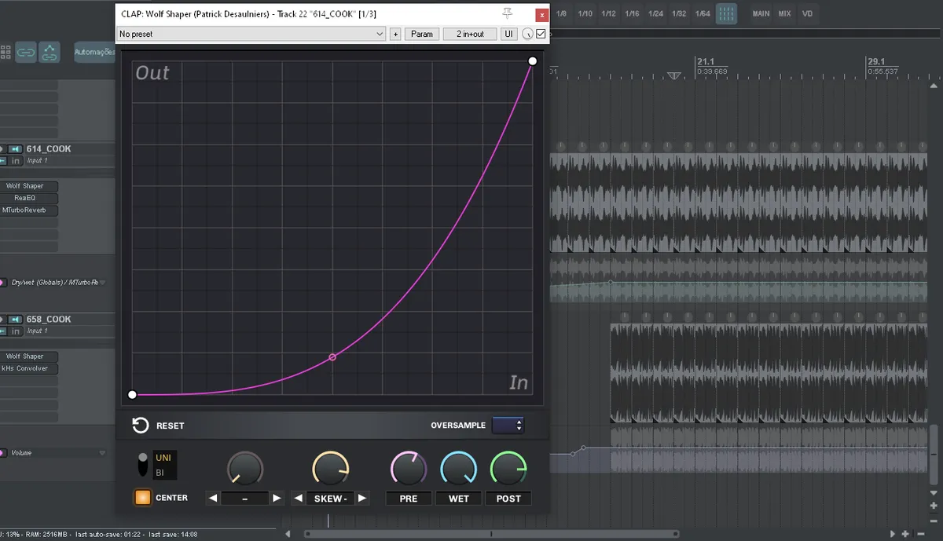943x541 pixels.
Task: Open MTurboReverb FX slot
Action: 30,210
